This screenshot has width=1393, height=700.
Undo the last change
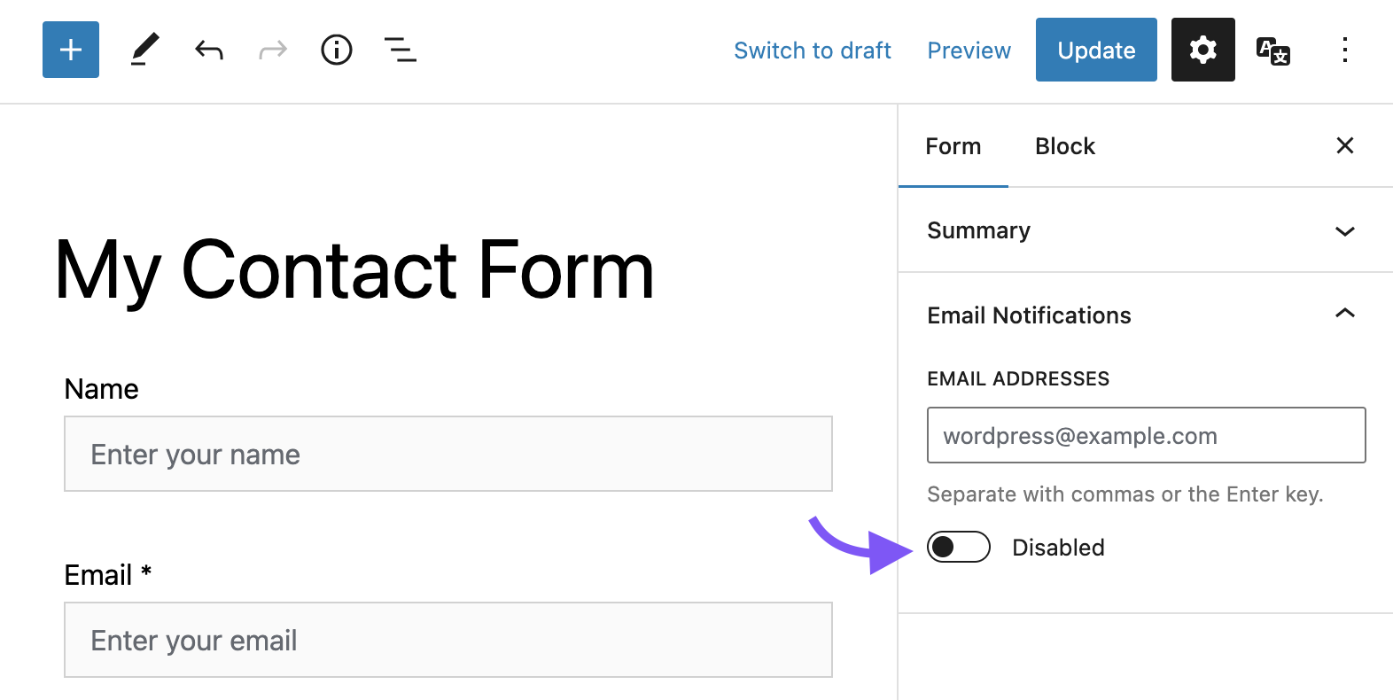tap(209, 50)
